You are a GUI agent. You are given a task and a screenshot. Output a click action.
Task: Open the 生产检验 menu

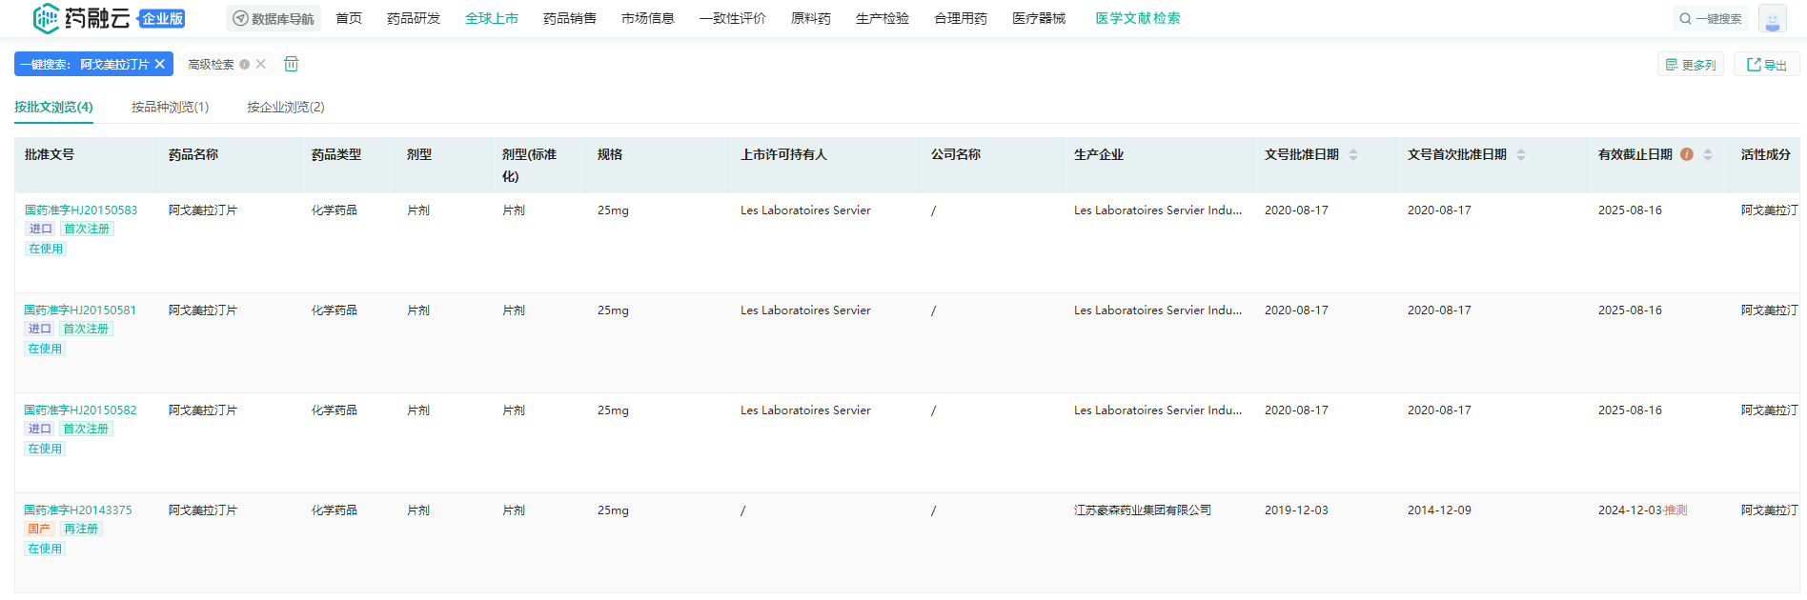point(883,18)
